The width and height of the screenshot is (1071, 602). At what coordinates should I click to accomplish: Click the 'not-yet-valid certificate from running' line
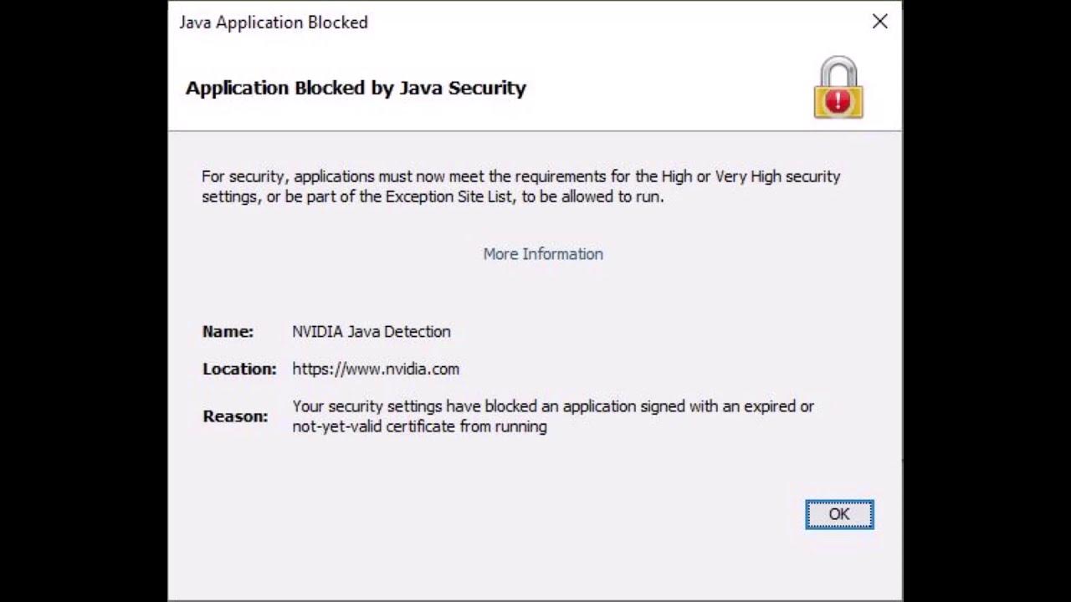pyautogui.click(x=419, y=426)
